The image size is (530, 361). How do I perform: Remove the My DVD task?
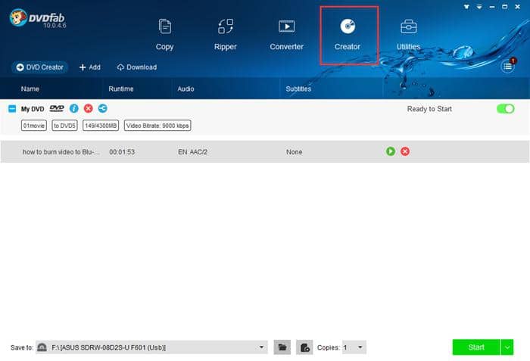(x=89, y=108)
